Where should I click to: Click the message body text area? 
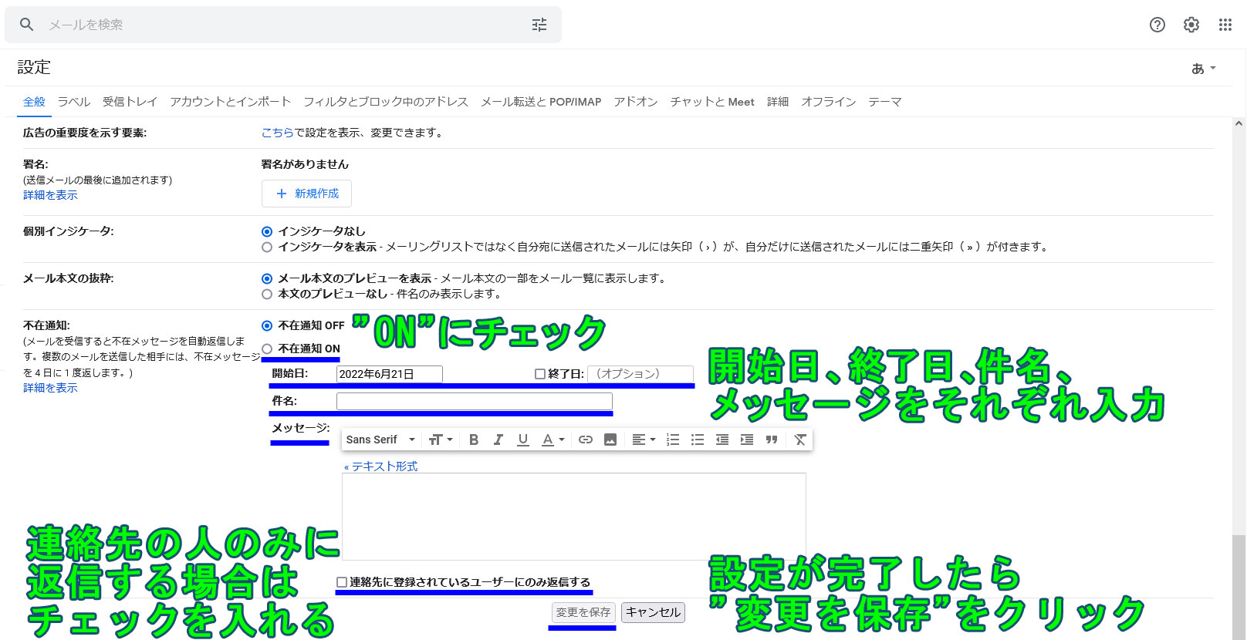(x=574, y=517)
